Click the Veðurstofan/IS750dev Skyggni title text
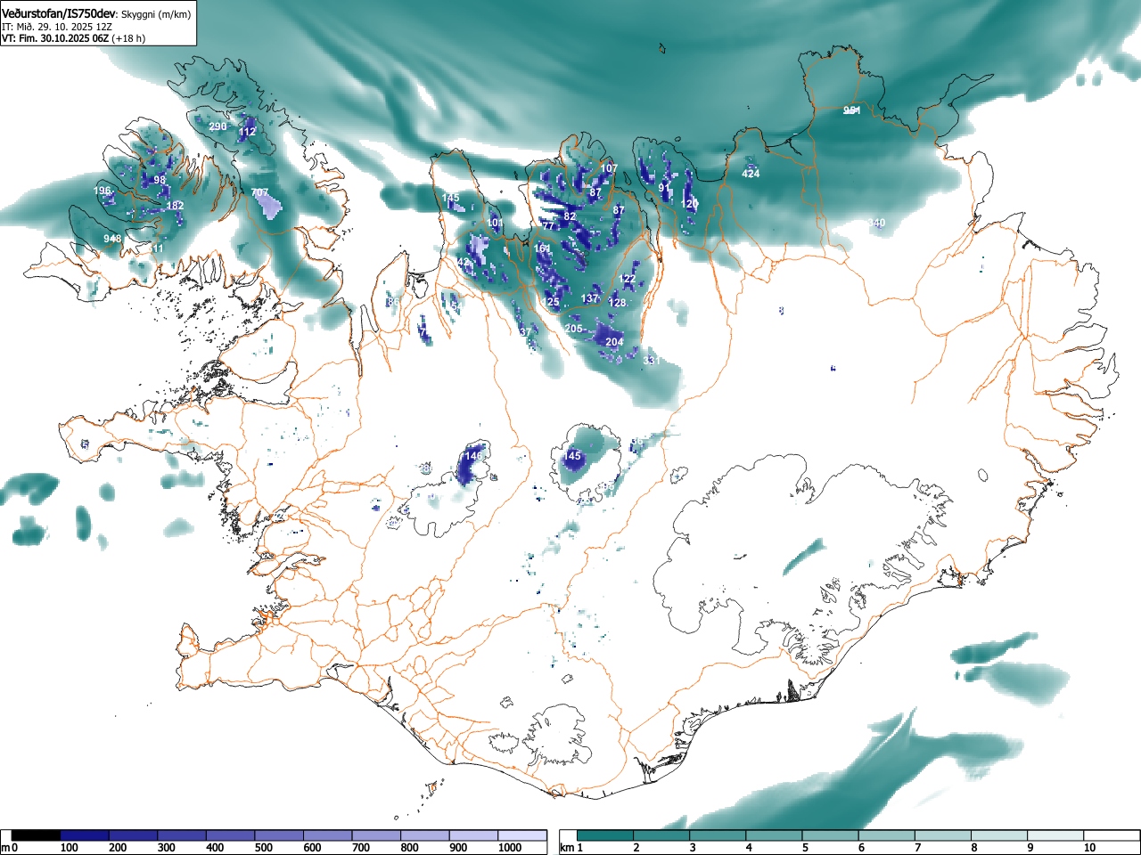1141x855 pixels. click(x=96, y=13)
